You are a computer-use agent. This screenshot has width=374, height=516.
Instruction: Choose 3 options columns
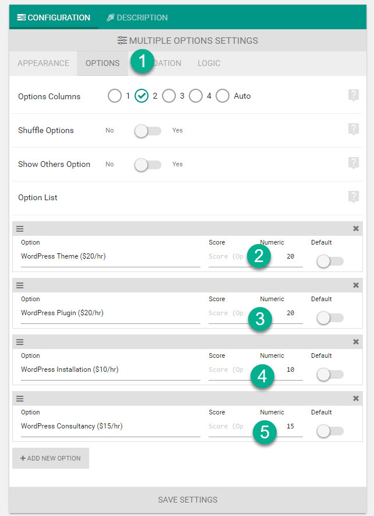(169, 96)
